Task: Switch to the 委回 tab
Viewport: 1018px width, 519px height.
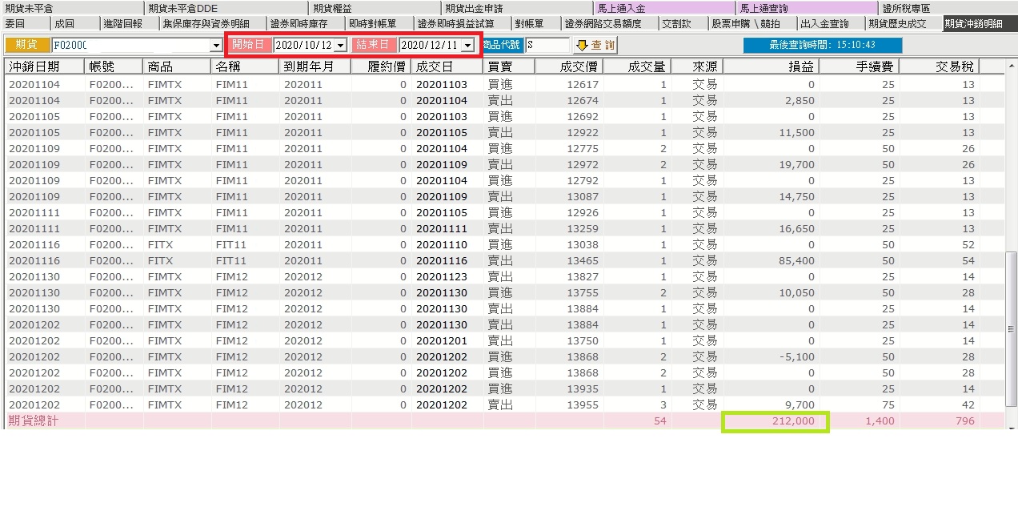Action: click(x=24, y=23)
